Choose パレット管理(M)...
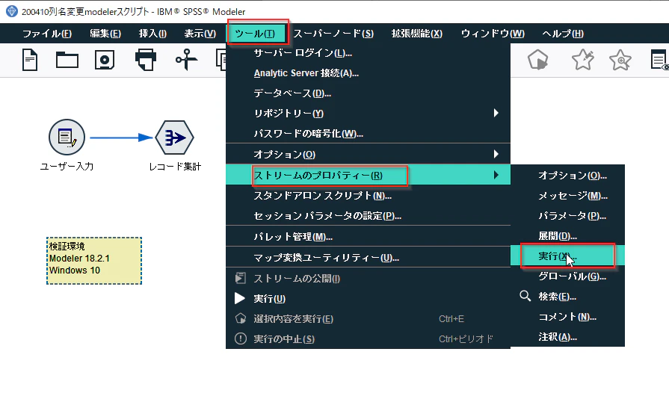 coord(368,236)
